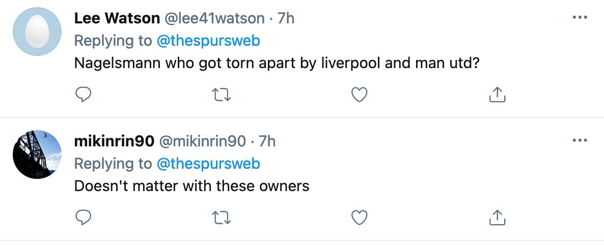The width and height of the screenshot is (604, 246).
Task: Open Lee Watson's tweet via 7h timestamp
Action: pos(287,18)
